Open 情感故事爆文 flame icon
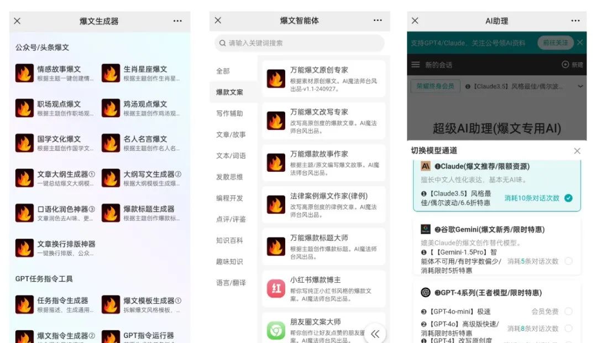Screen dimensions: 597x343 [24, 73]
